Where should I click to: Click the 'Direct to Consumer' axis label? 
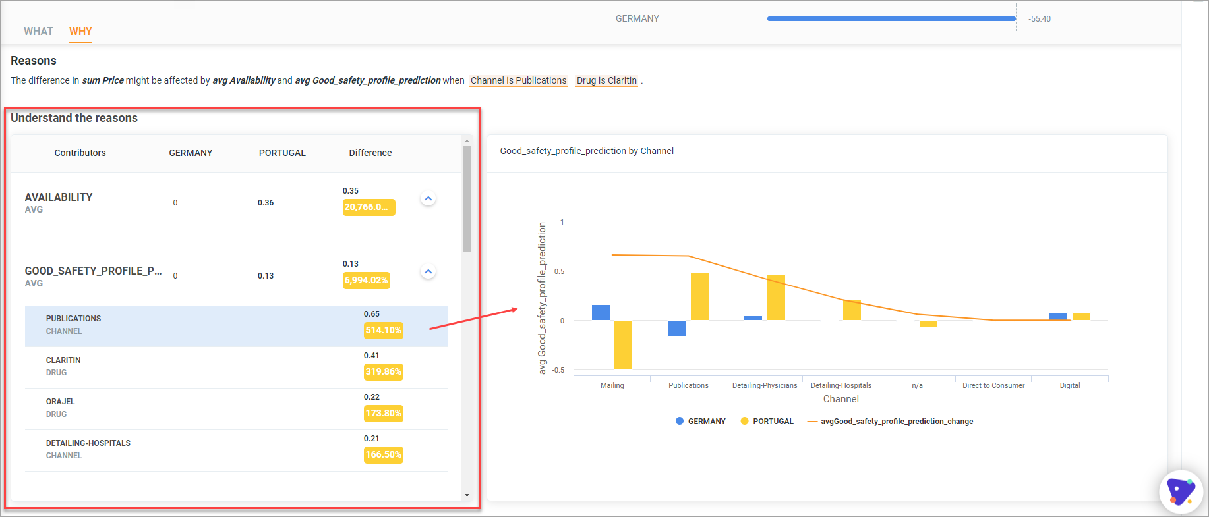click(x=993, y=385)
